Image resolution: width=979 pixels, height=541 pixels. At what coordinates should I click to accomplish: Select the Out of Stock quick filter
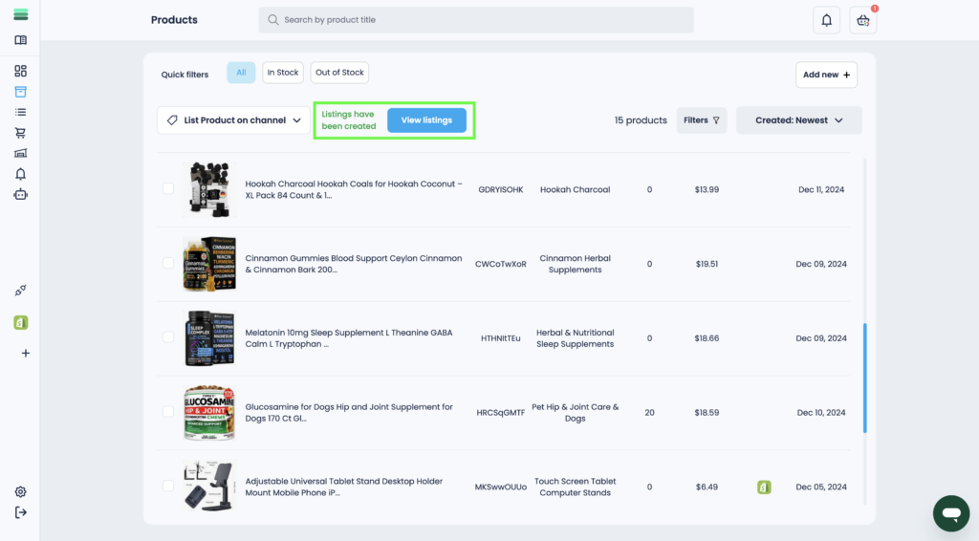pyautogui.click(x=339, y=73)
